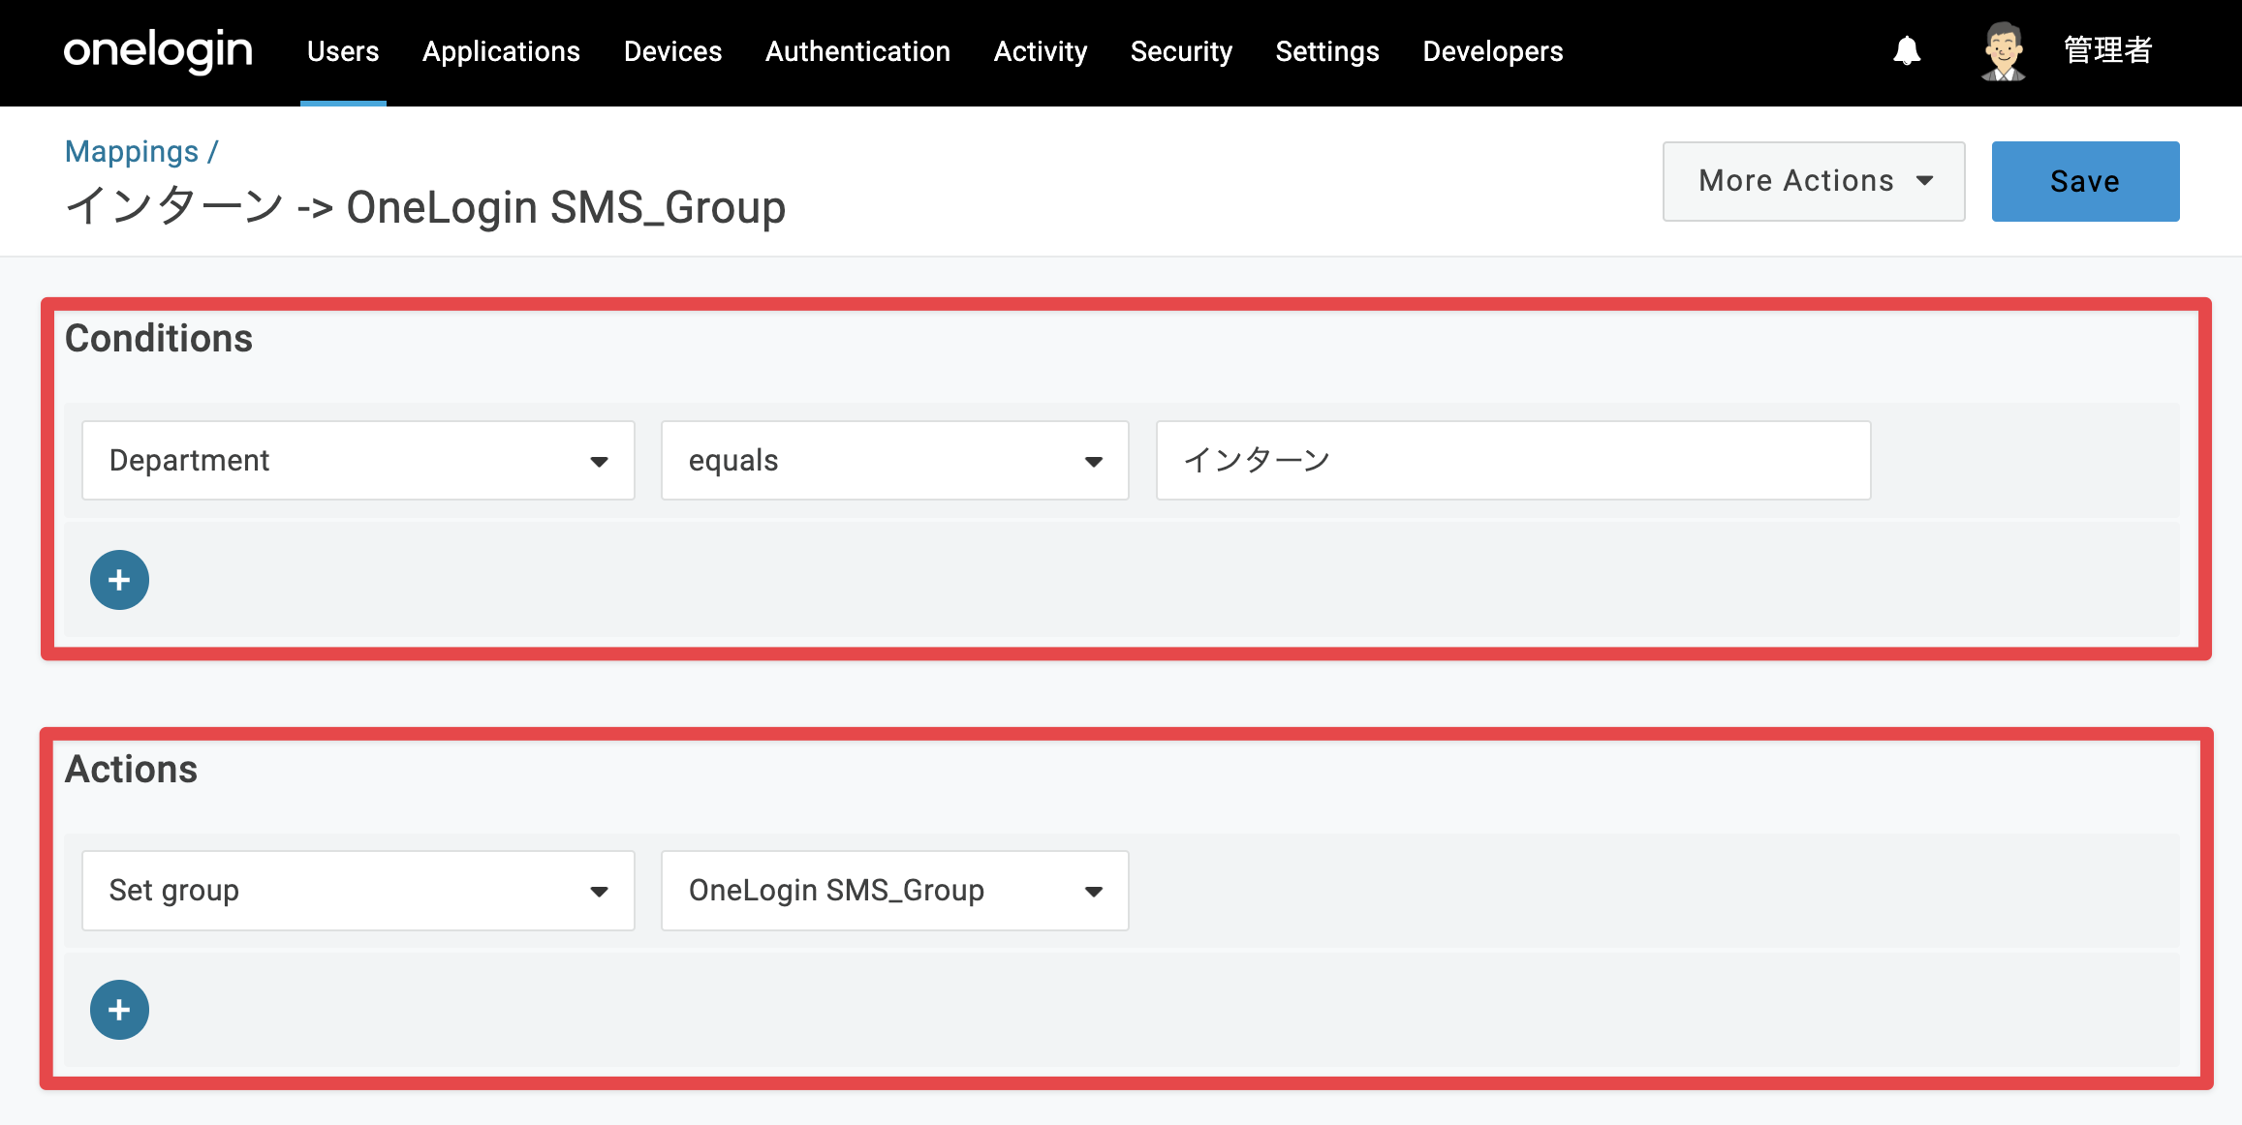Expand the Department condition dropdown
The width and height of the screenshot is (2242, 1125).
(x=358, y=461)
